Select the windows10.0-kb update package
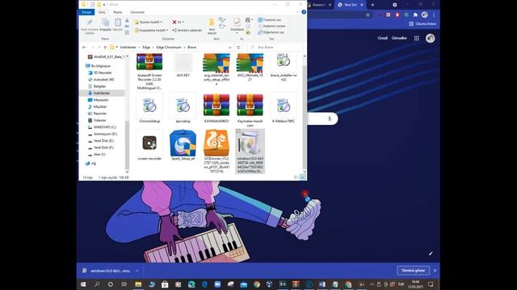The width and height of the screenshot is (517, 290). click(250, 151)
